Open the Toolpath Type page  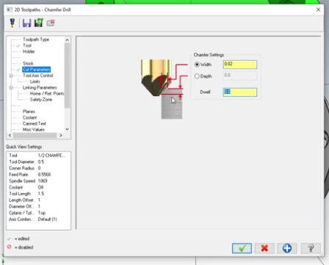(36, 40)
